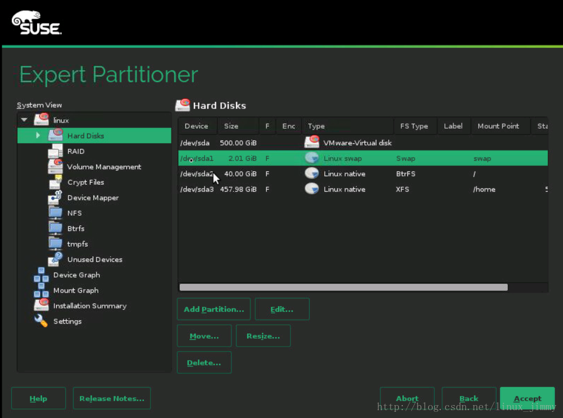
Task: Click the Delete button
Action: point(204,363)
